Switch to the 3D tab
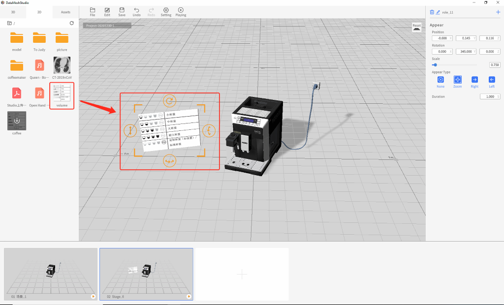Viewport: 504px width, 305px height. point(13,12)
